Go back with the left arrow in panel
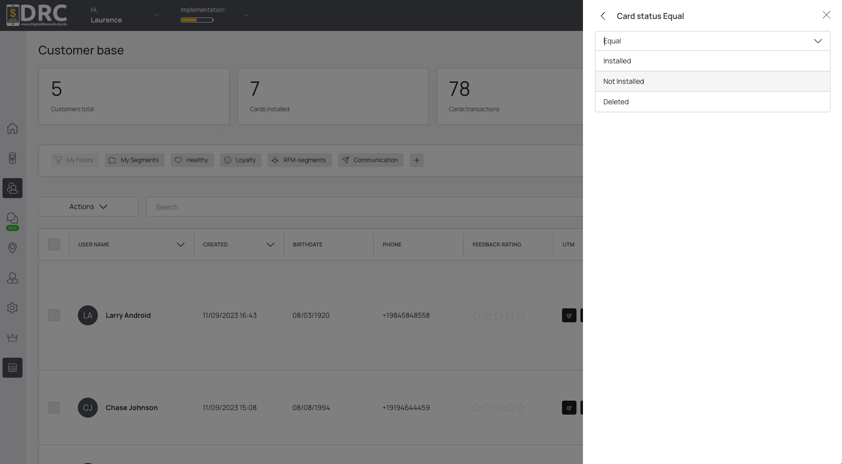This screenshot has height=464, width=842. [603, 16]
